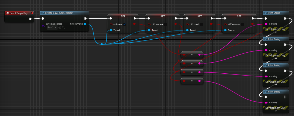This screenshot has height=116, width=294.
Task: Click the red output pin of Diff Easy SET
Action: click(x=134, y=24)
